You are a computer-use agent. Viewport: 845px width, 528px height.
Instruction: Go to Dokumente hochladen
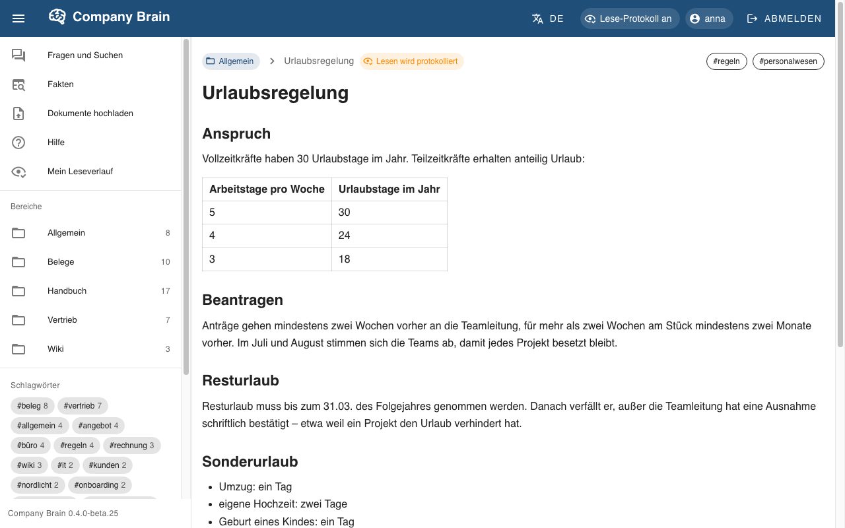90,114
